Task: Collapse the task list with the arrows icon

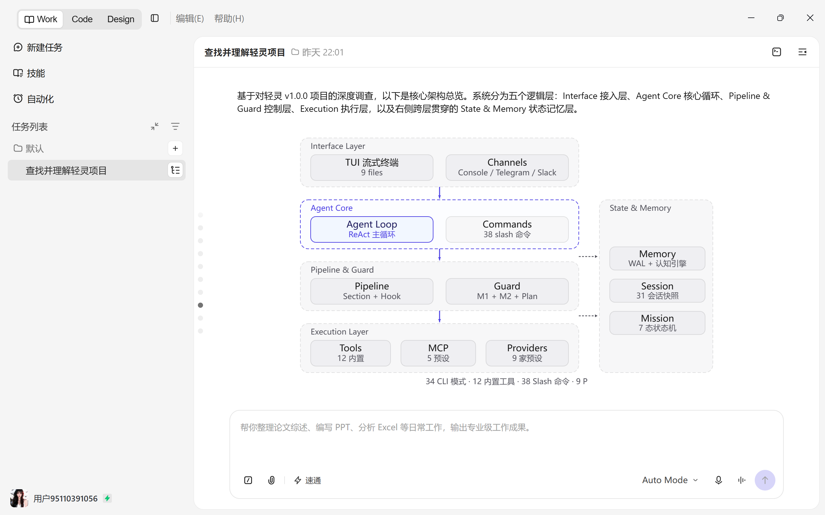Action: [x=155, y=126]
